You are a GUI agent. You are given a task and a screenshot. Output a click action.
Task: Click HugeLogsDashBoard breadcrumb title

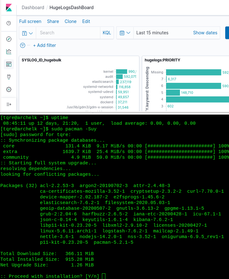click(71, 8)
